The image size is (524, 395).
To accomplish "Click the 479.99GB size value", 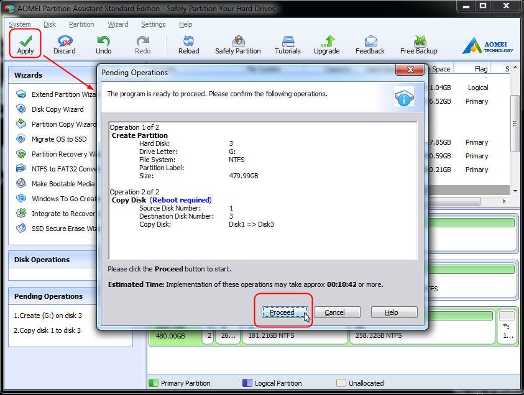I will pyautogui.click(x=244, y=176).
